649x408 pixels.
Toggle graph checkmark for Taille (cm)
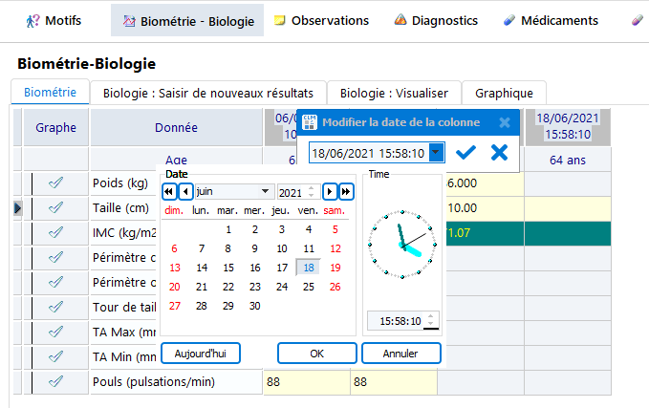(55, 207)
